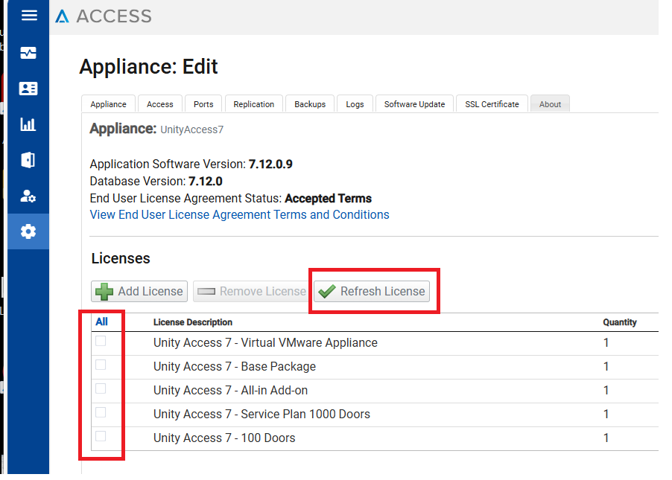Tick the All-in Add-on license checkbox

[101, 388]
